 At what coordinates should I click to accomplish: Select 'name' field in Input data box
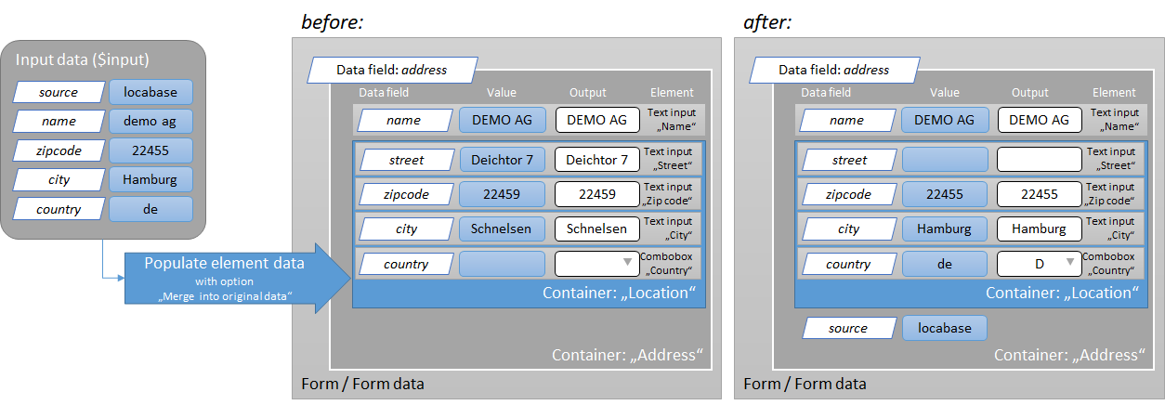(x=58, y=121)
